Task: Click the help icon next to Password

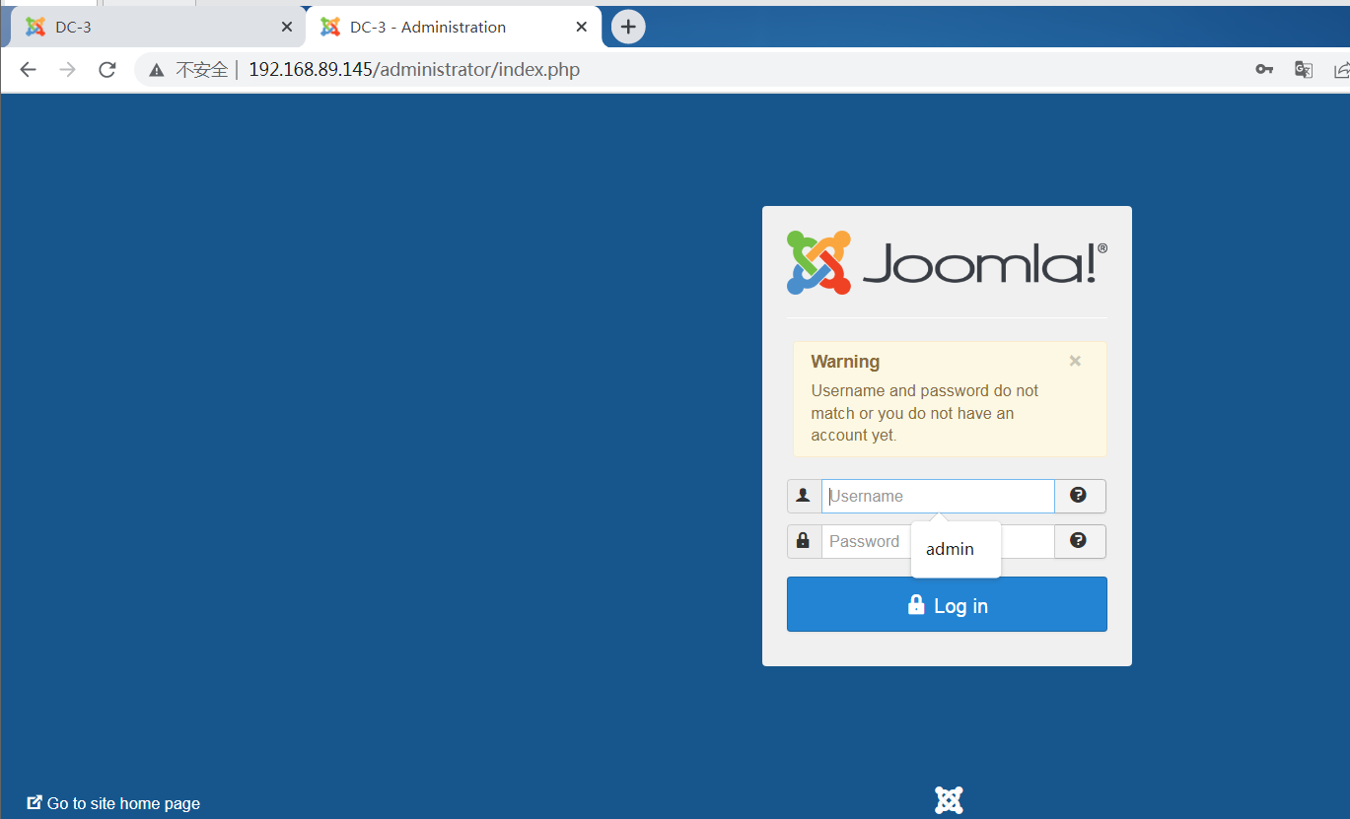Action: click(x=1079, y=541)
